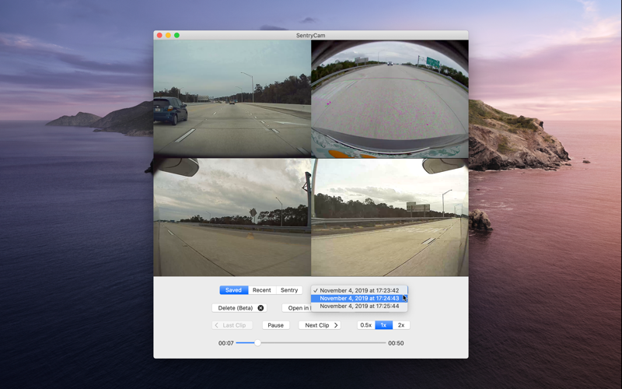Pause the video playback
Viewport: 622px width, 389px height.
[x=276, y=325]
